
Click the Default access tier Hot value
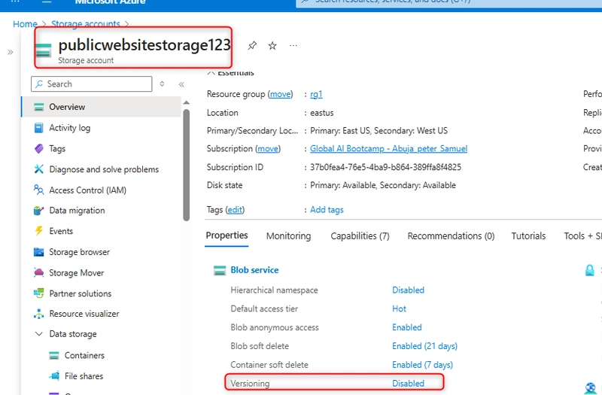399,308
